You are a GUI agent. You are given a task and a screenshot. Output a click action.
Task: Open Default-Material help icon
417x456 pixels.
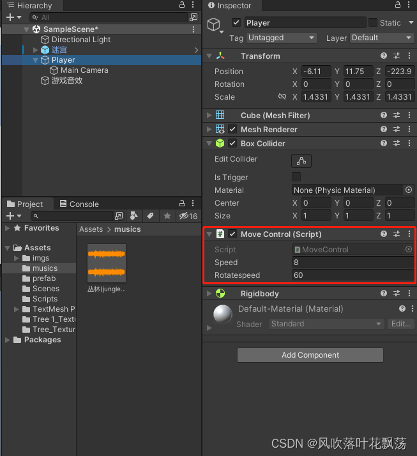[402, 308]
